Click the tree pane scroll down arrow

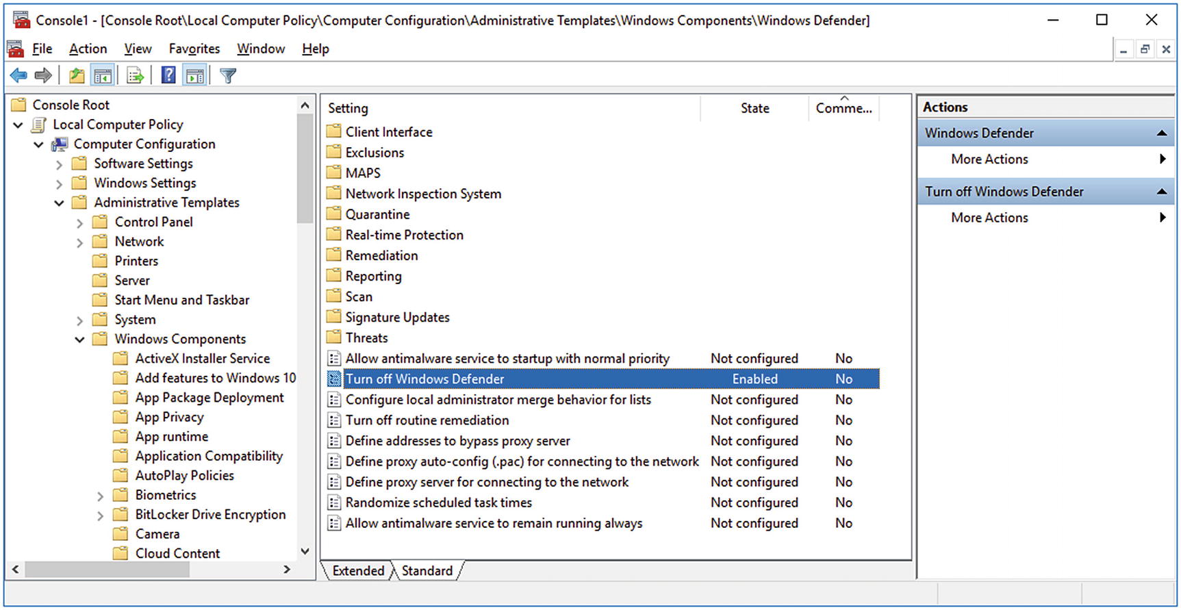click(x=305, y=552)
